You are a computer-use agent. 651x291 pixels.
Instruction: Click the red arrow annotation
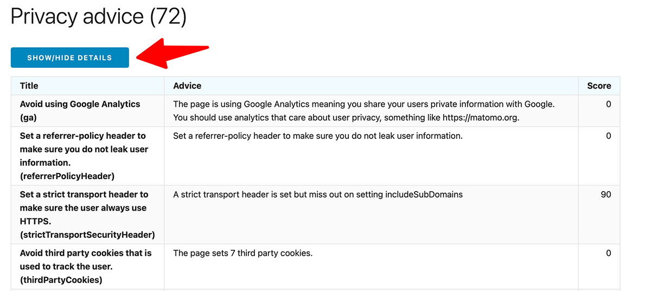pyautogui.click(x=173, y=53)
